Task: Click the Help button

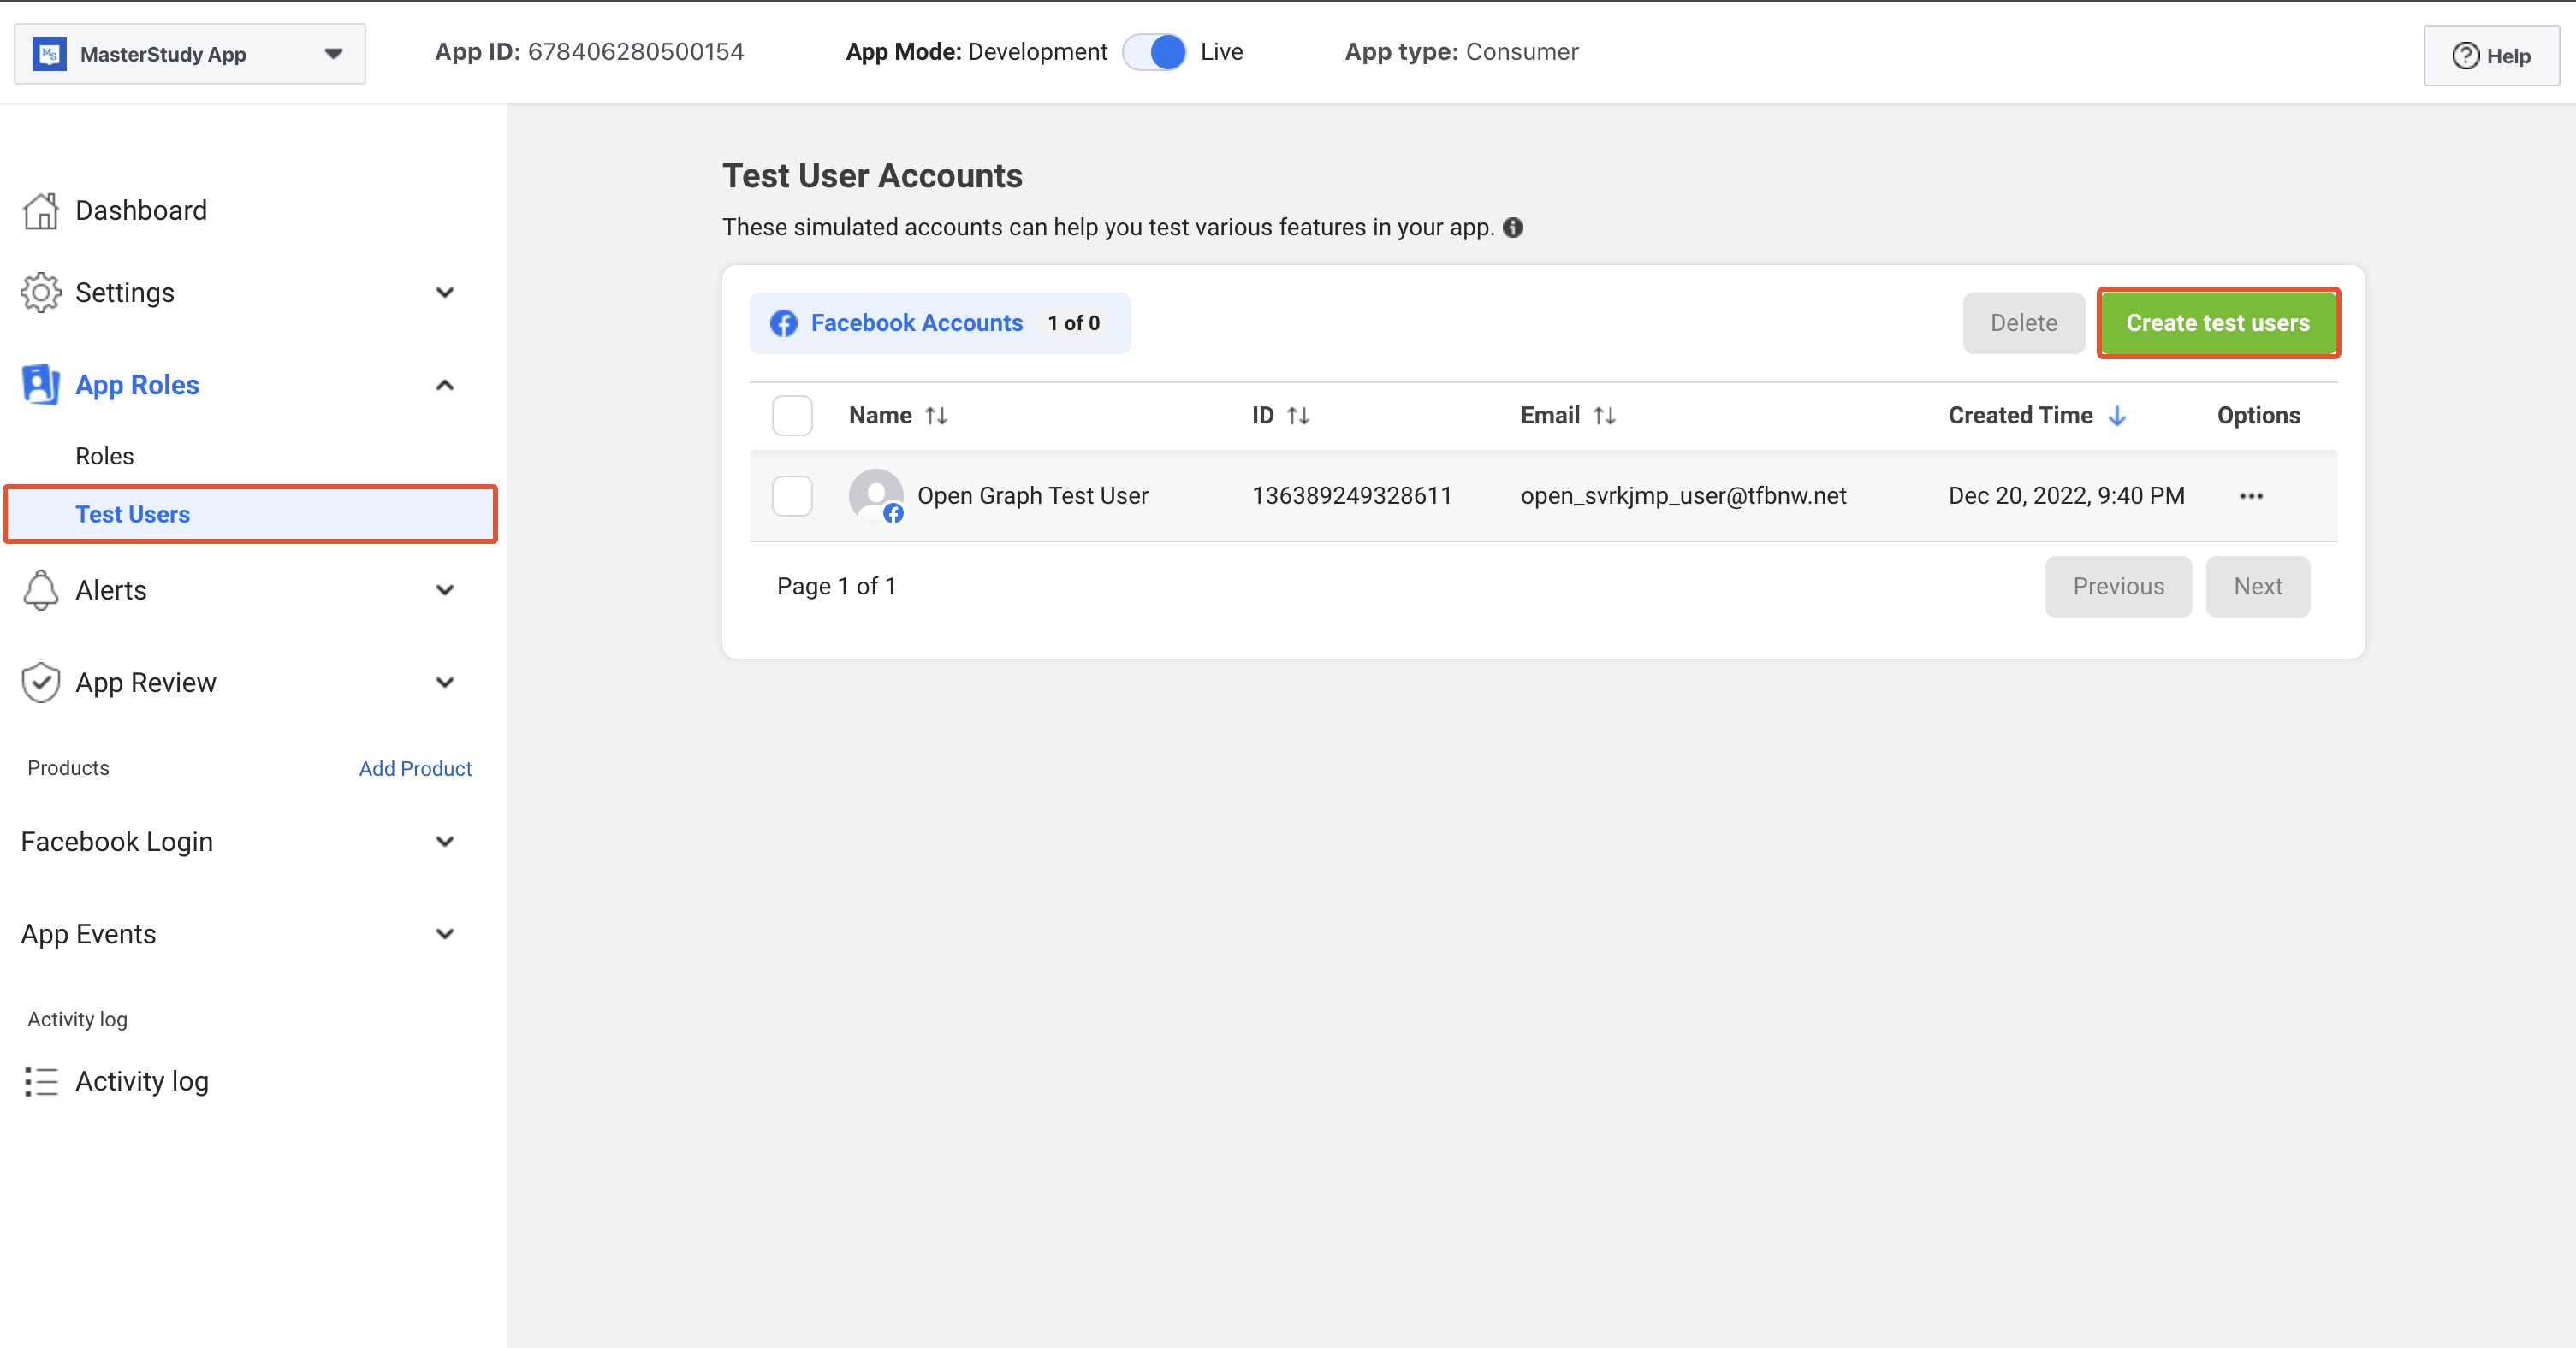Action: pyautogui.click(x=2490, y=56)
